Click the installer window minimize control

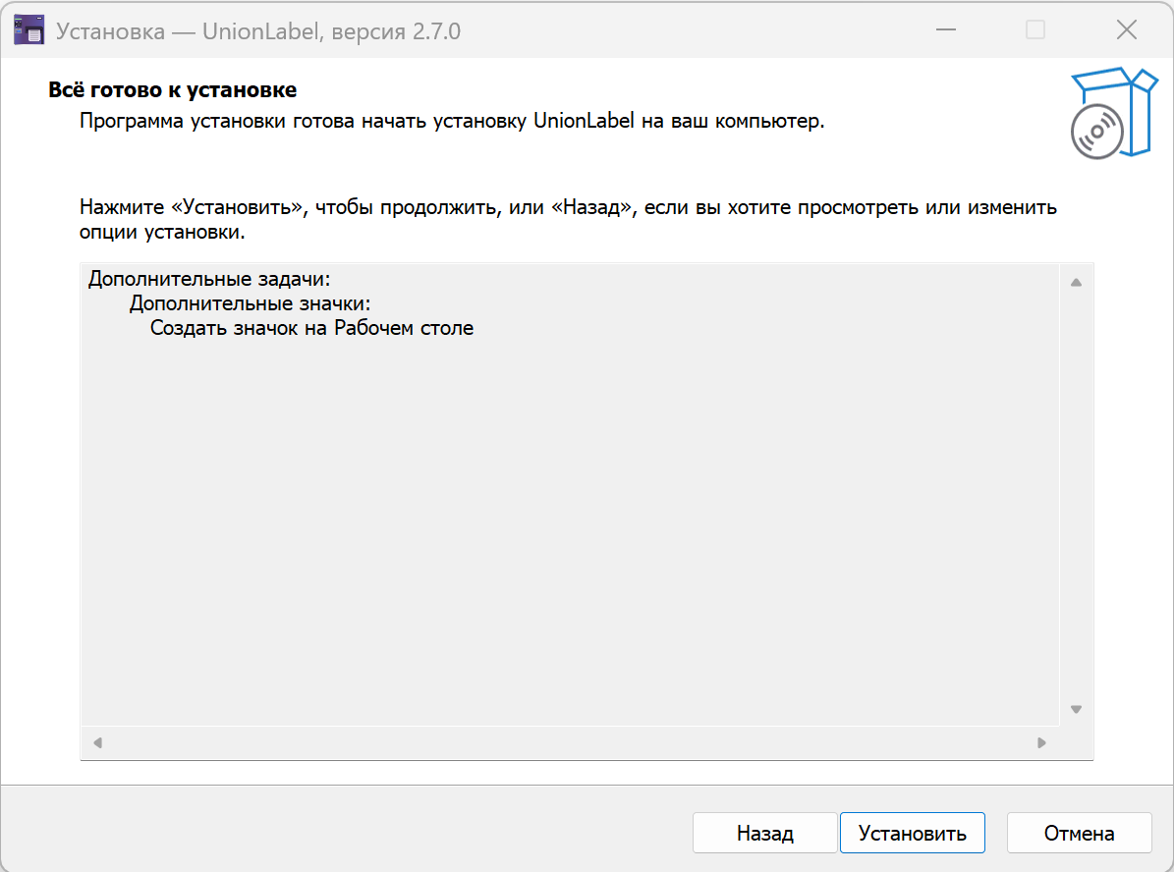point(945,30)
